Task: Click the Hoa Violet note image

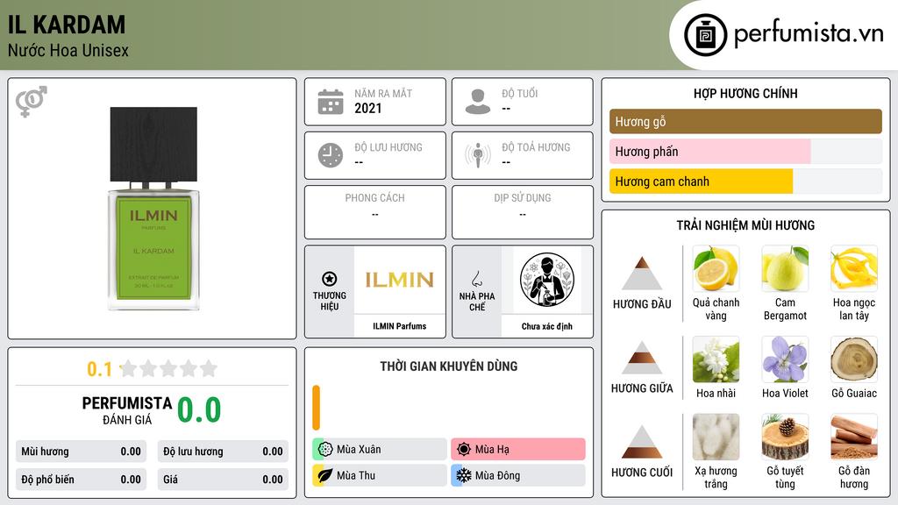Action: click(x=785, y=359)
